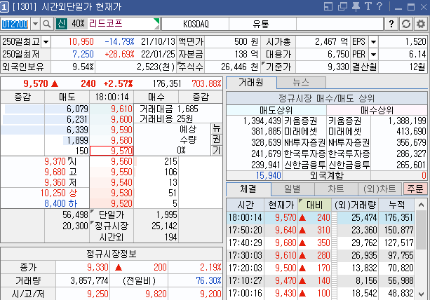Open the 리드코프 stock name dropdown

[x=156, y=24]
